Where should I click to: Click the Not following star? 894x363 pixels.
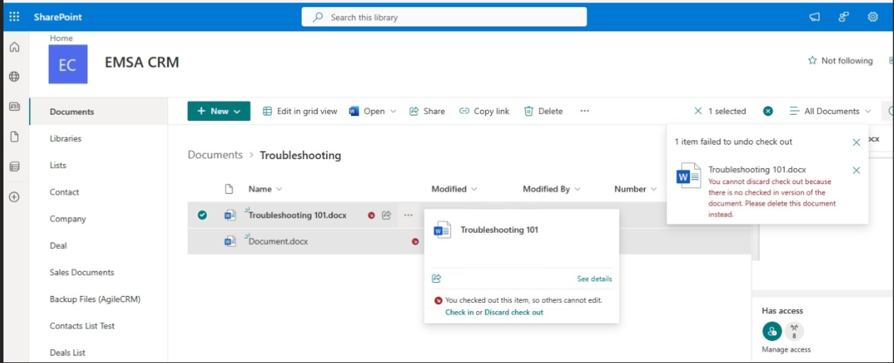coord(812,61)
